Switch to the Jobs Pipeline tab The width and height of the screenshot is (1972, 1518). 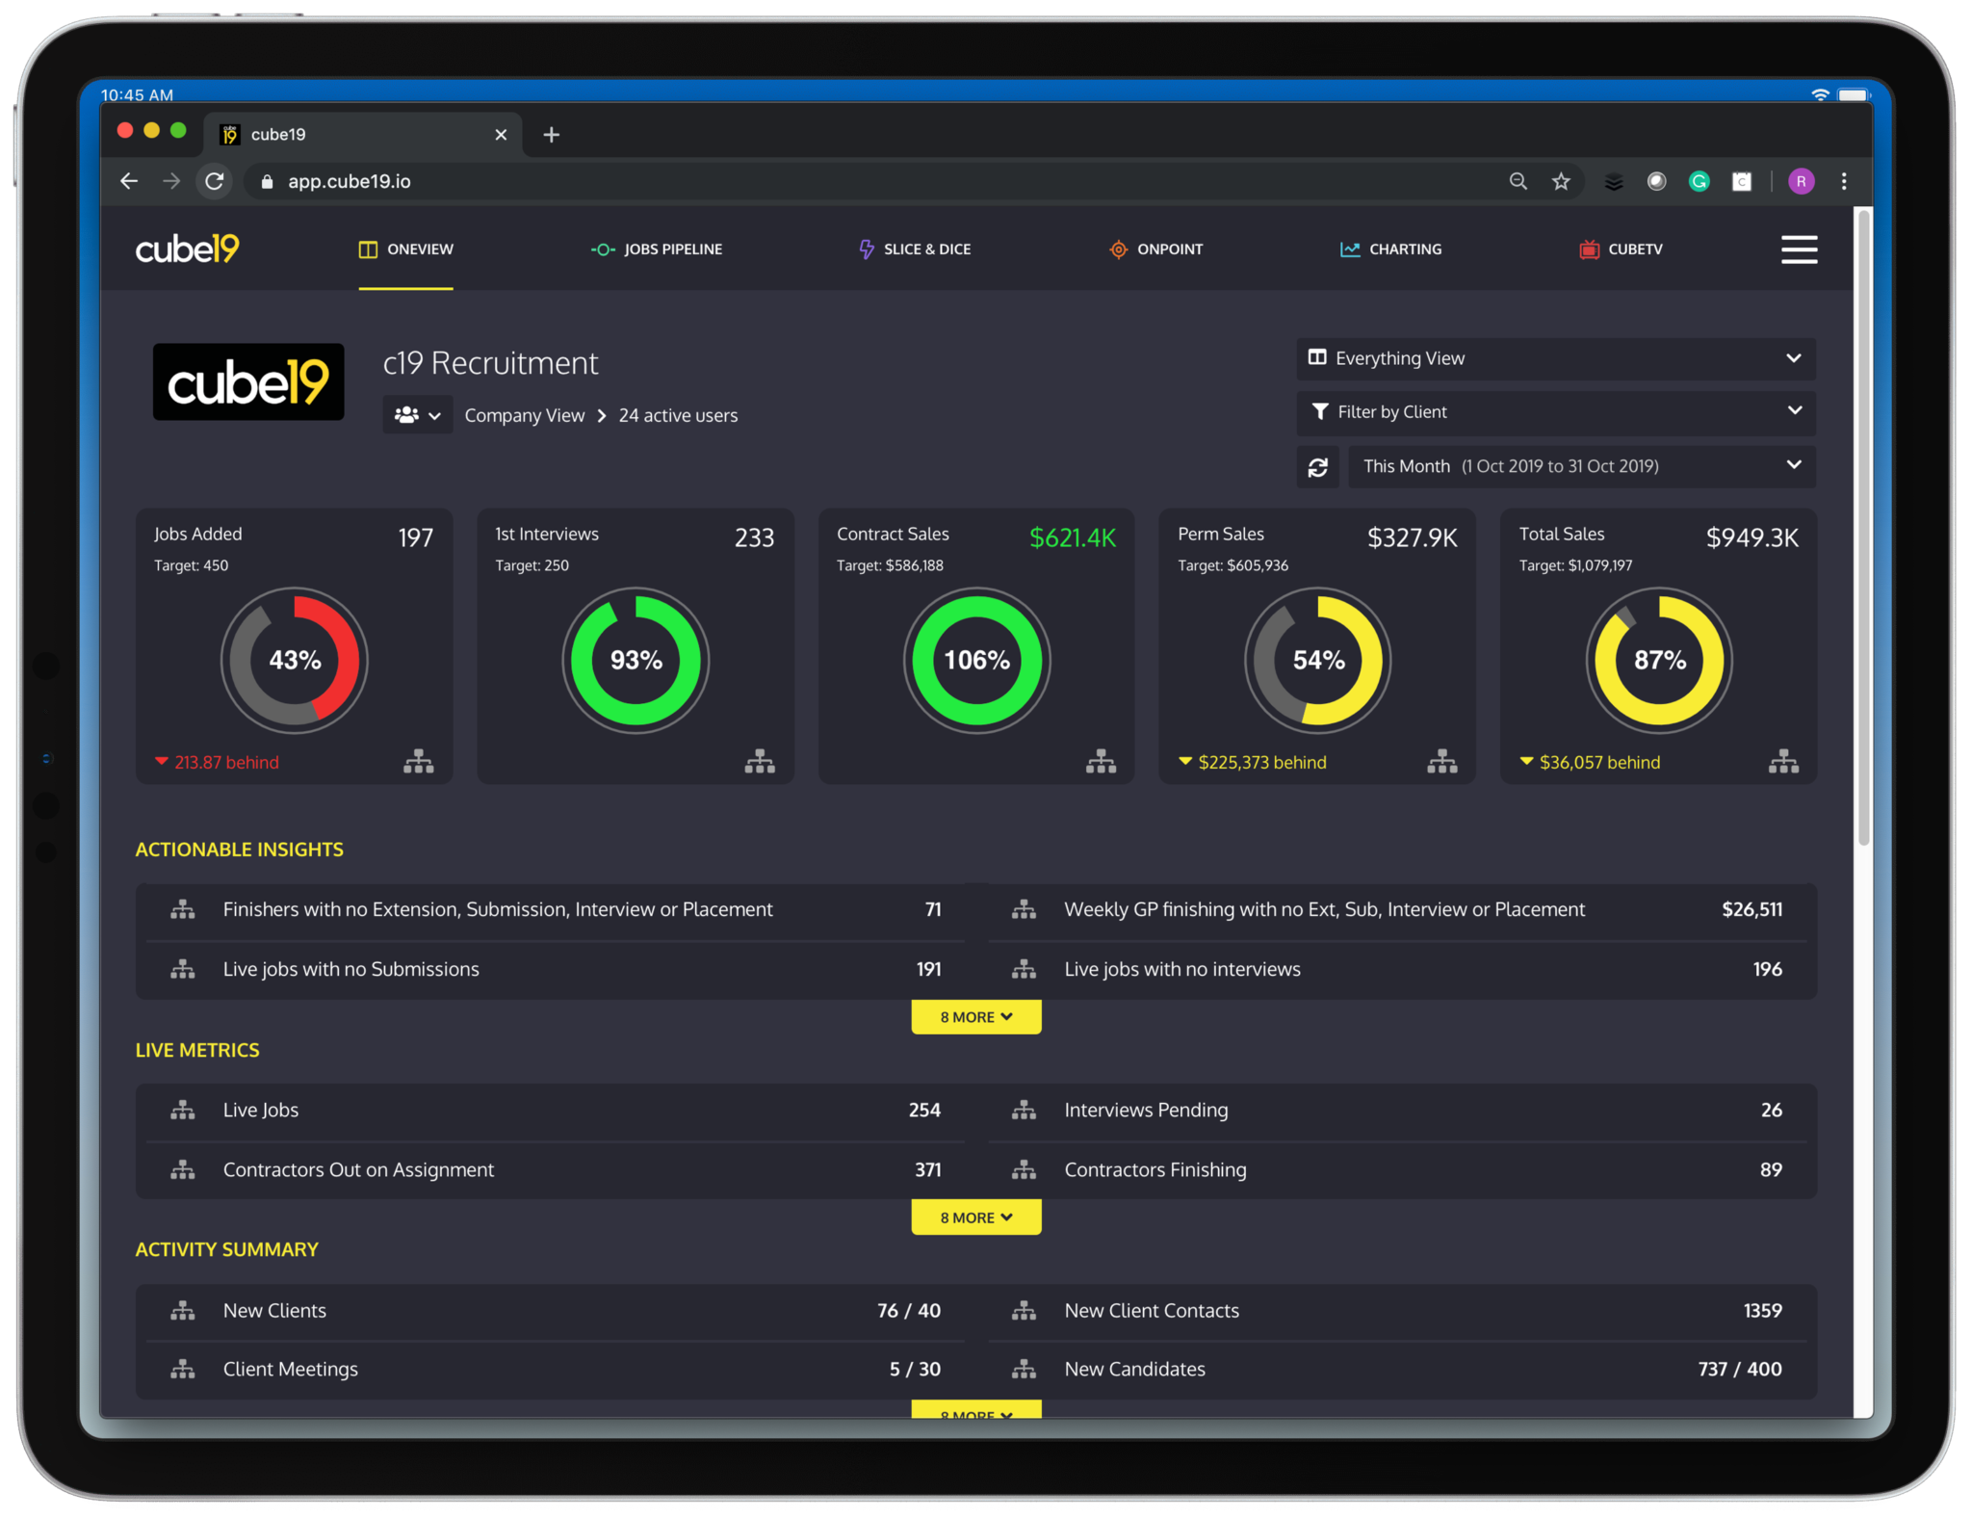coord(657,249)
